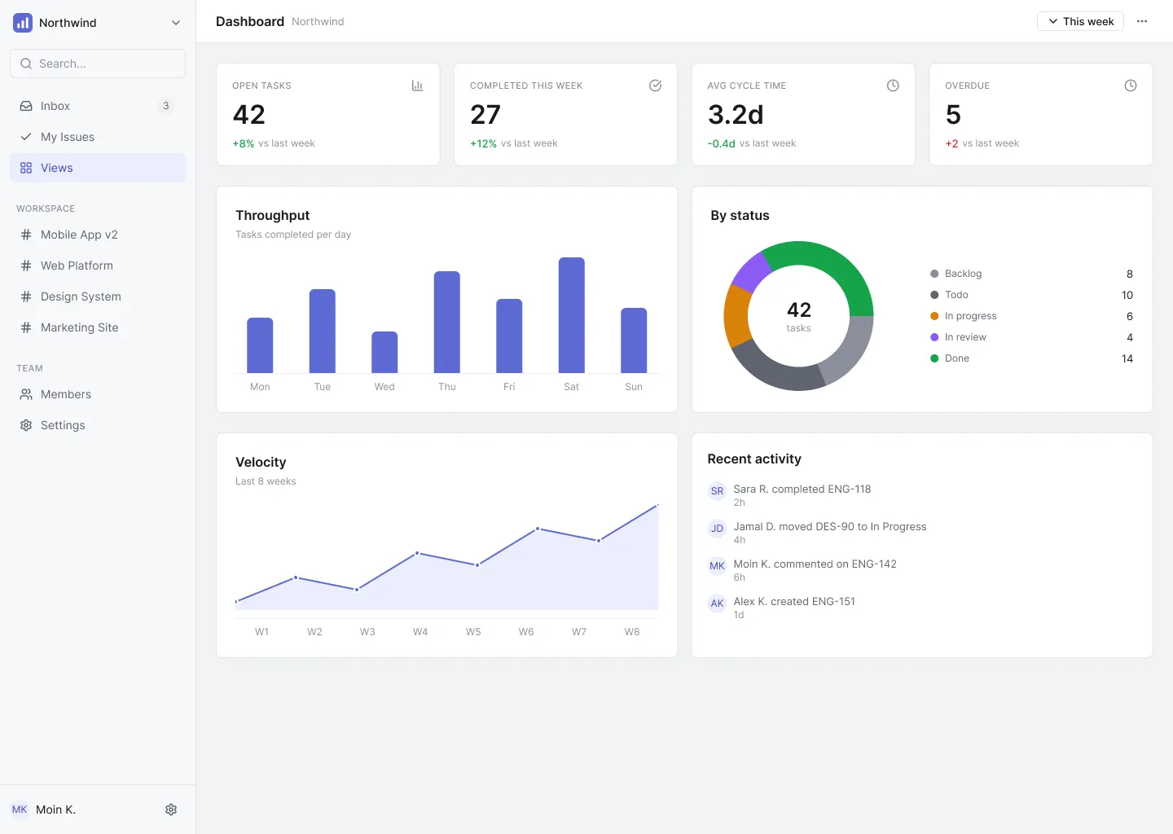1173x834 pixels.
Task: Select the Views sidebar item
Action: [x=98, y=168]
